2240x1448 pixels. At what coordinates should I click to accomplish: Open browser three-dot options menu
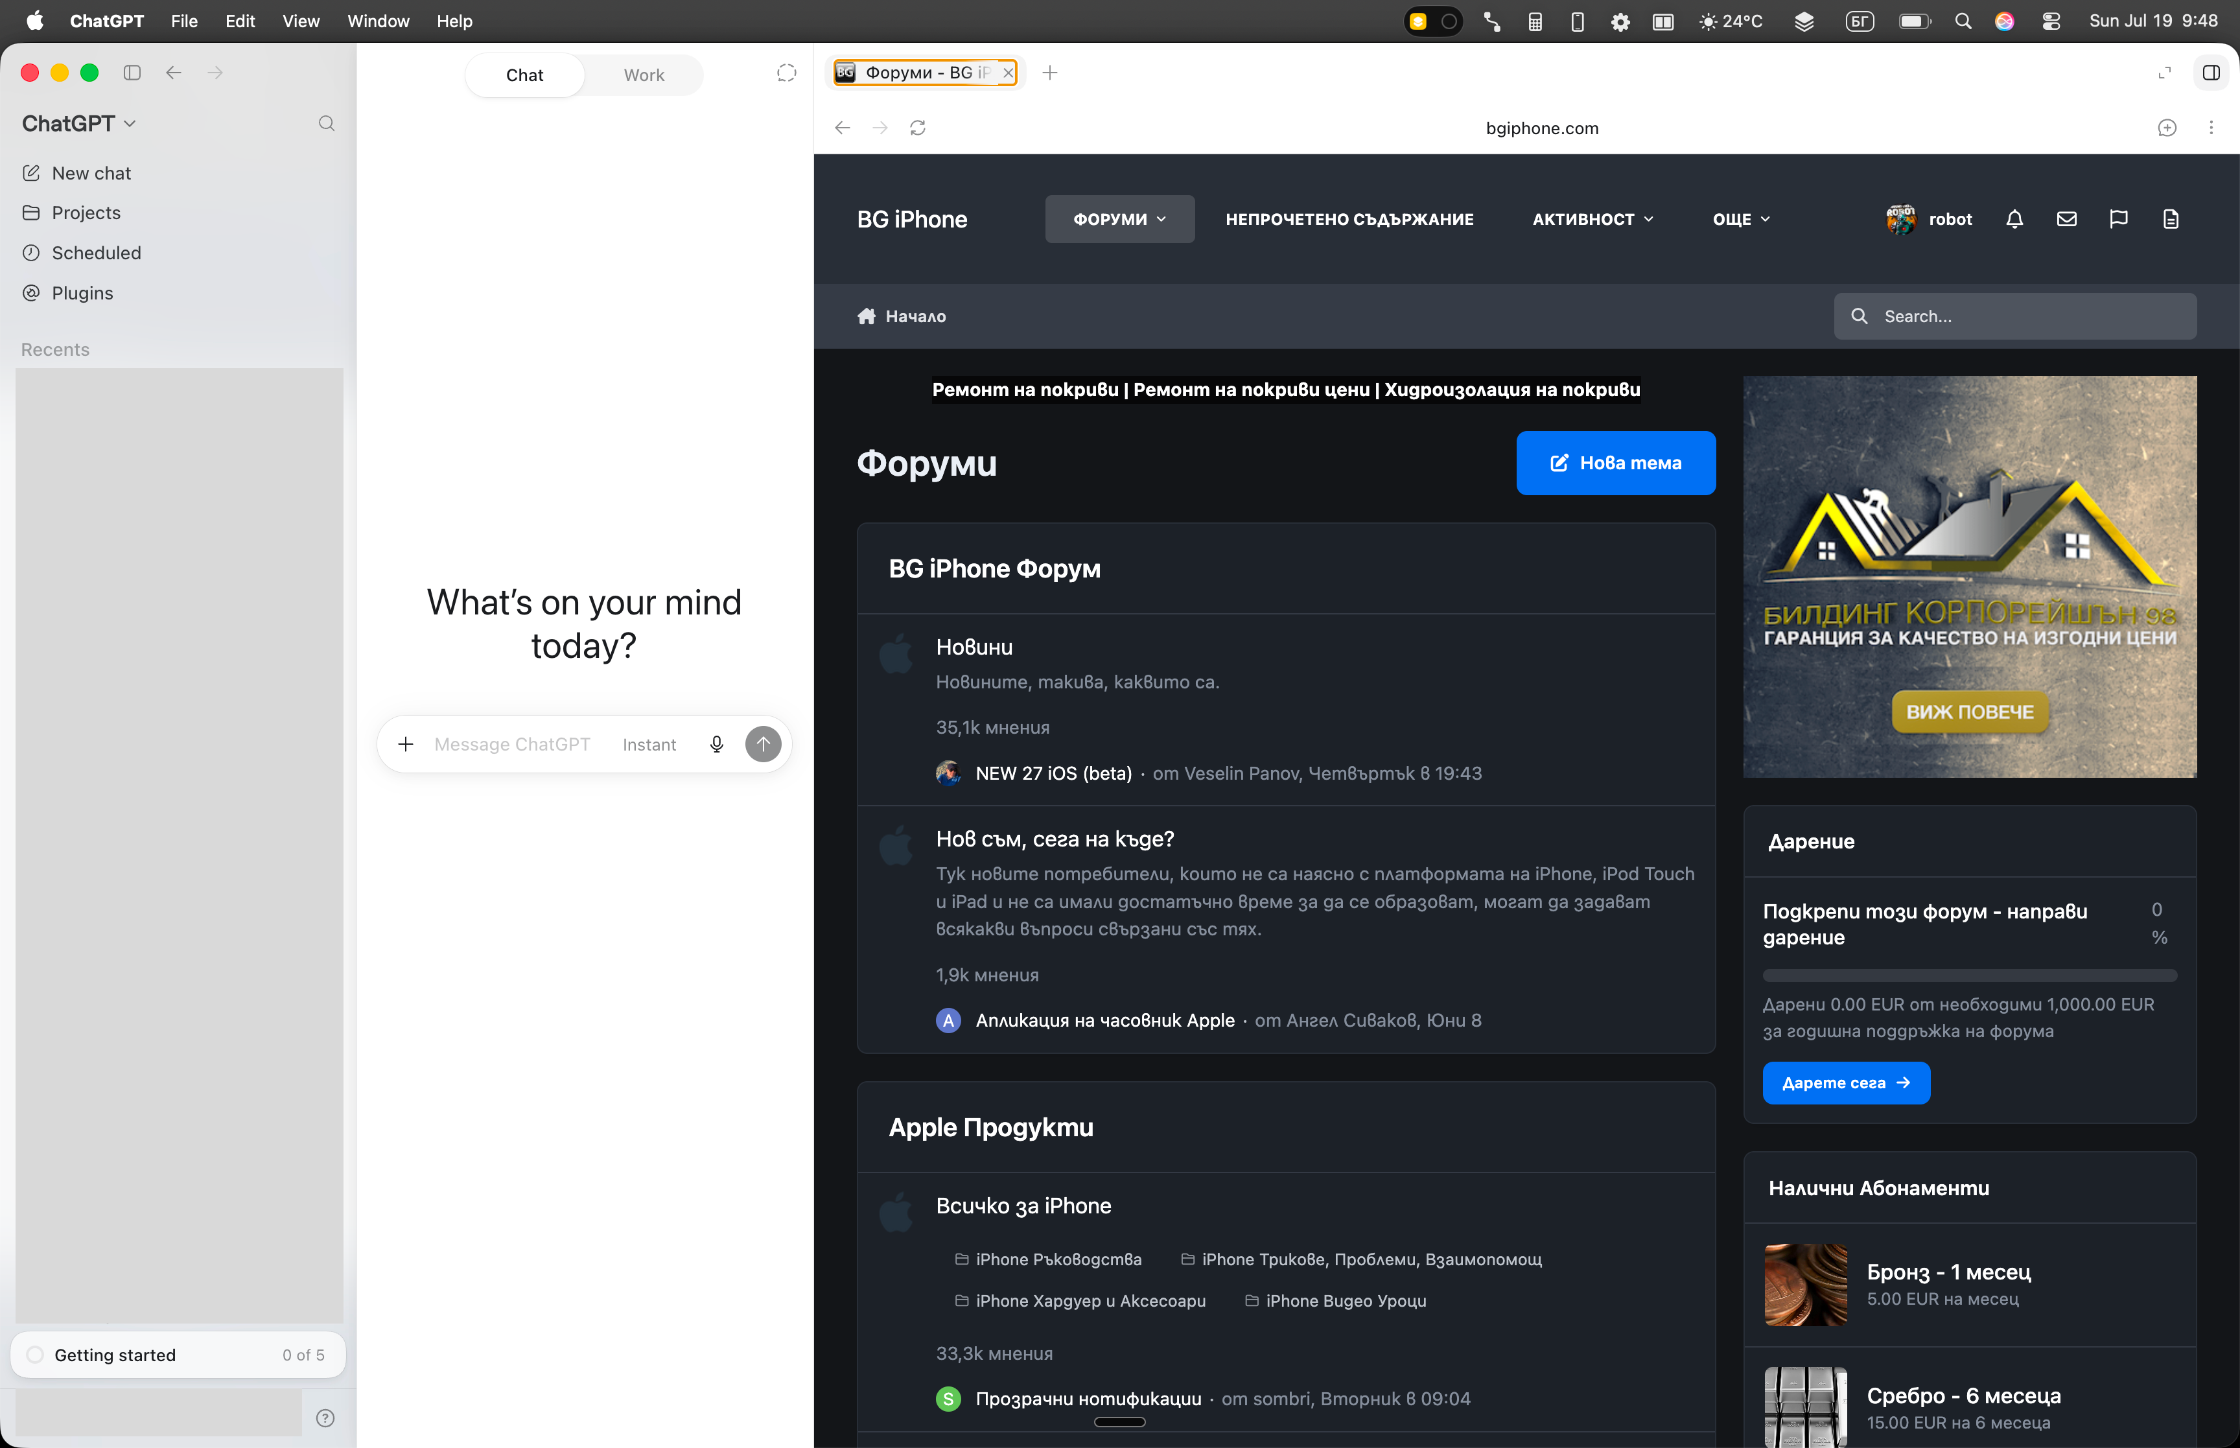click(x=2211, y=128)
